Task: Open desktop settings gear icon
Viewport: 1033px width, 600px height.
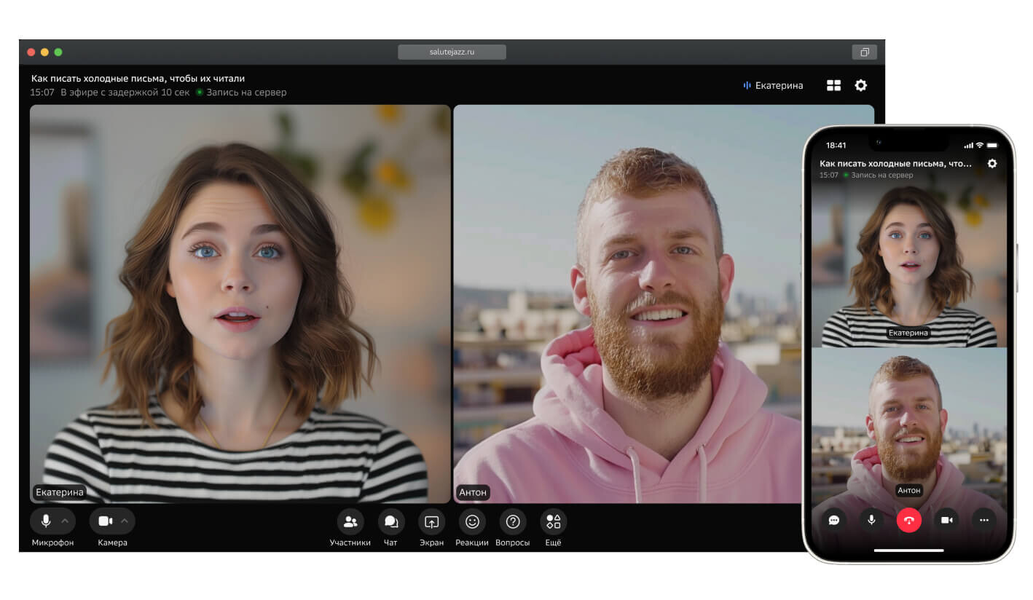Action: [861, 85]
